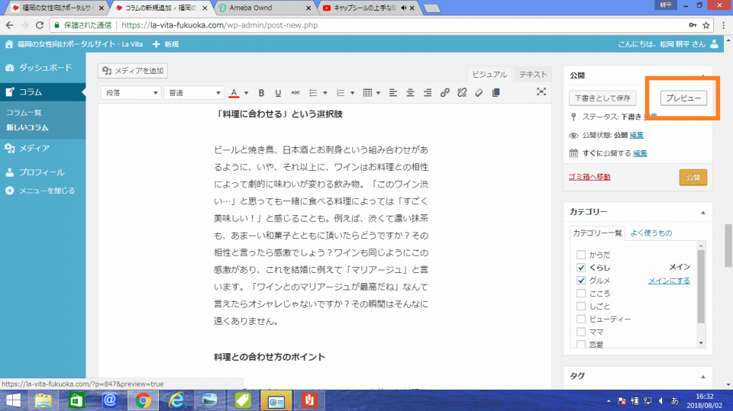Insert a numbered list
Viewport: 733px width, 411px height.
pos(341,92)
